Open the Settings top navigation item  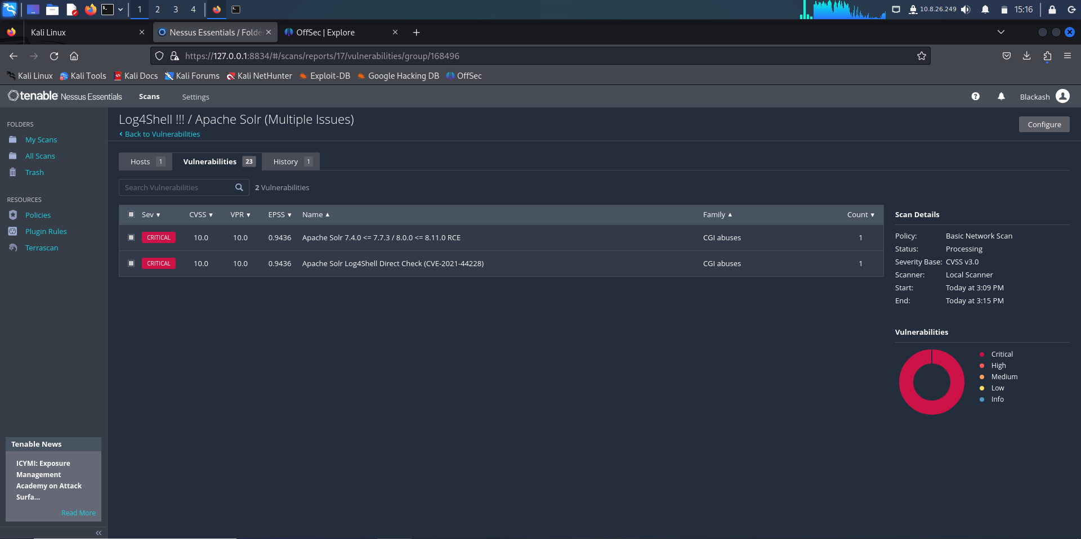point(195,97)
